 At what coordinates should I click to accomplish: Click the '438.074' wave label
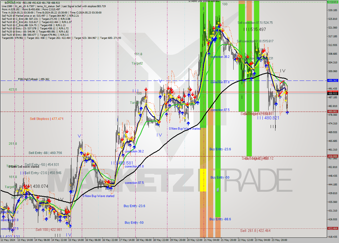(39, 186)
